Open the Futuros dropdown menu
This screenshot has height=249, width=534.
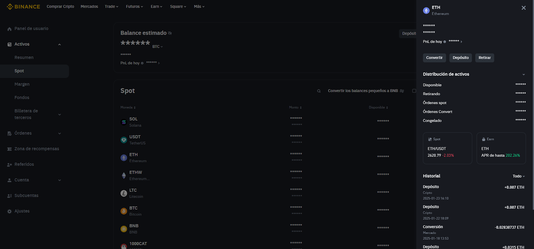coord(135,6)
